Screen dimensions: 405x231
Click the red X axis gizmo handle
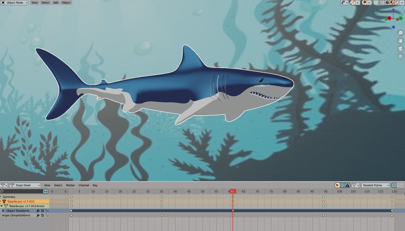click(389, 18)
